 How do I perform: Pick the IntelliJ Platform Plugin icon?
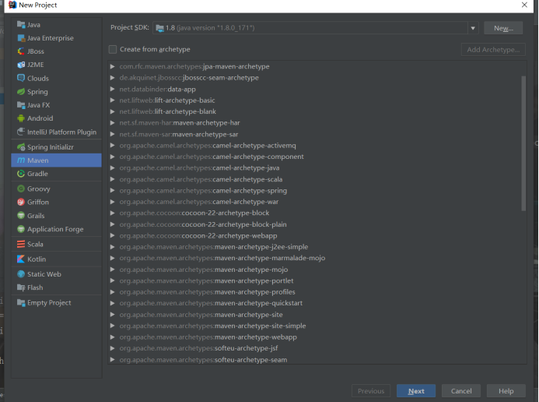tap(21, 132)
